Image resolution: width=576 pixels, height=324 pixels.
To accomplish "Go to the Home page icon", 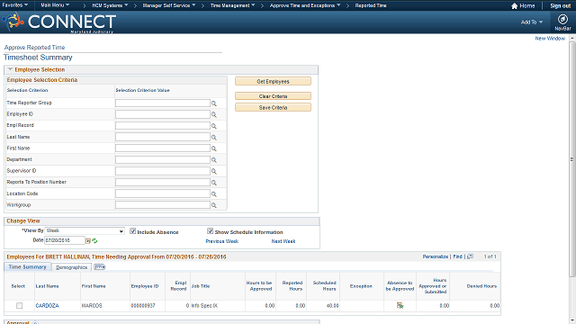I will [514, 6].
